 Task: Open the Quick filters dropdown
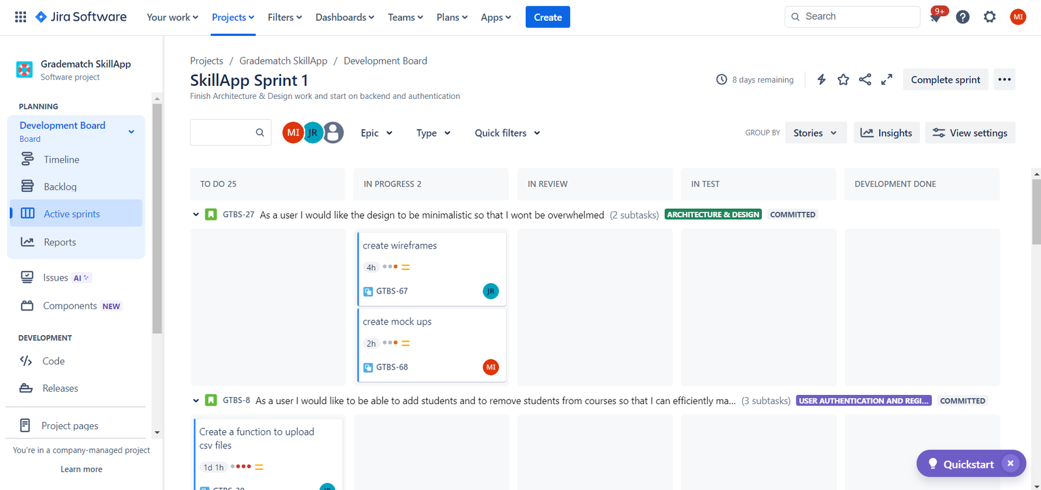tap(507, 133)
